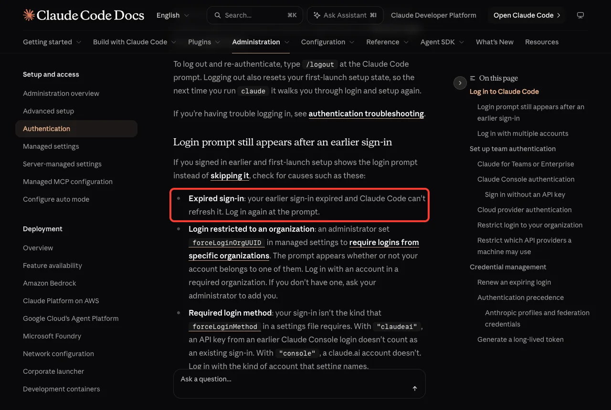The height and width of the screenshot is (410, 611).
Task: Expand the Getting started menu
Action: point(52,42)
